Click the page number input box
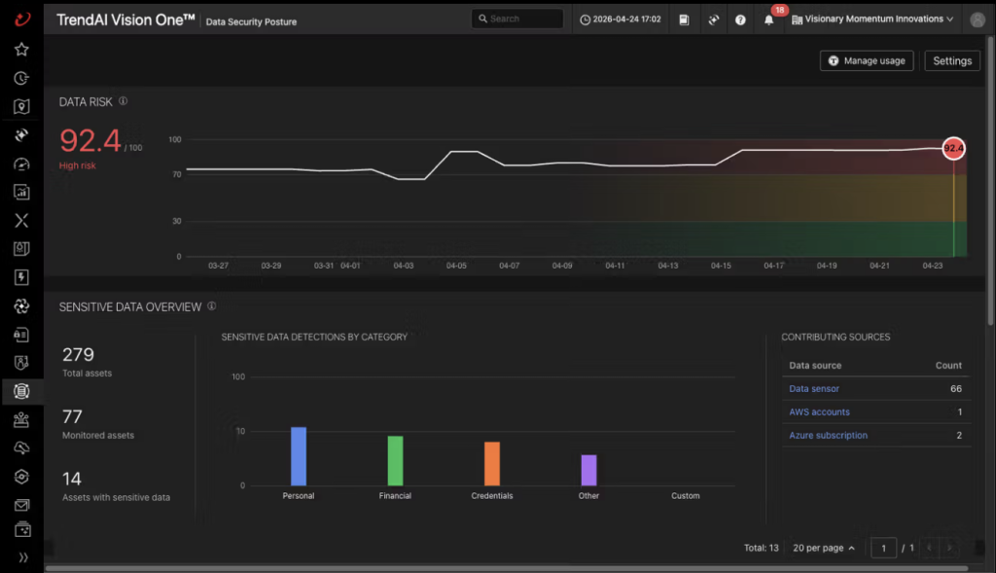The image size is (996, 573). tap(883, 548)
